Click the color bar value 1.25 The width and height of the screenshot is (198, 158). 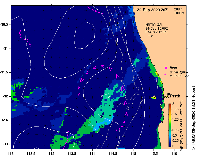click(175, 120)
